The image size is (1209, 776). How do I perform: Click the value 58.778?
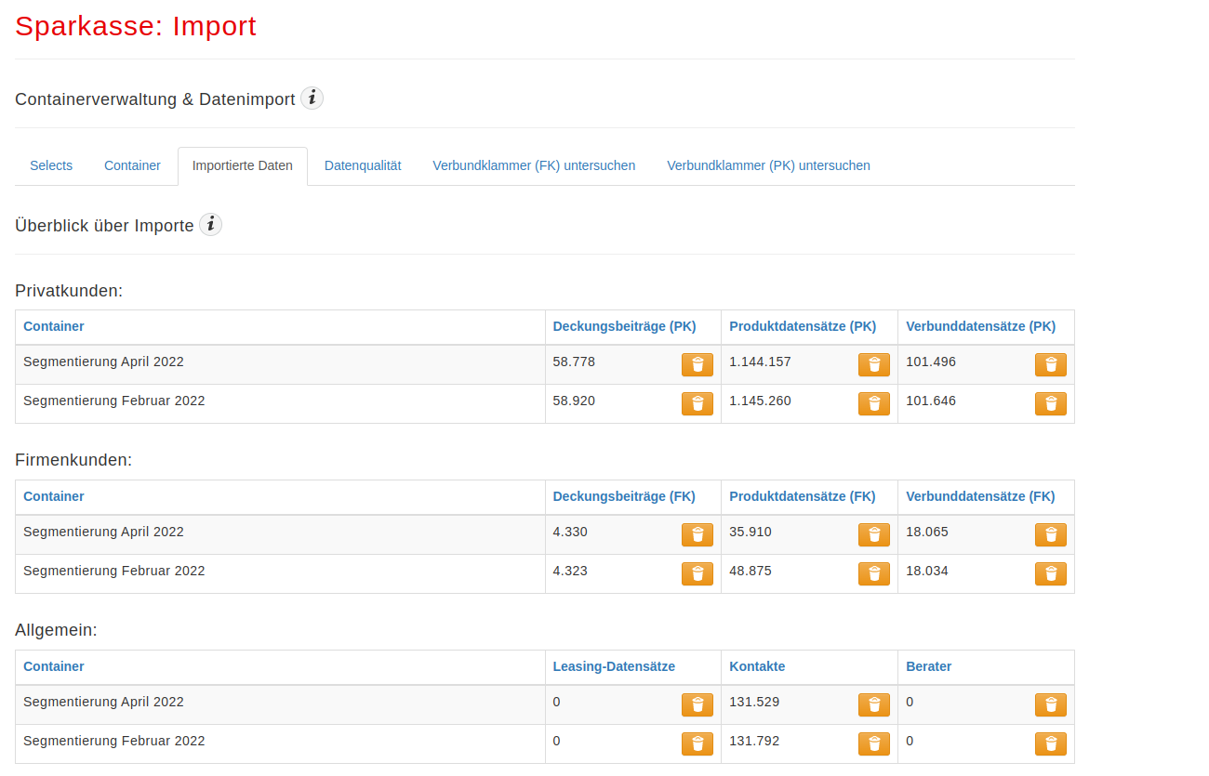(574, 362)
